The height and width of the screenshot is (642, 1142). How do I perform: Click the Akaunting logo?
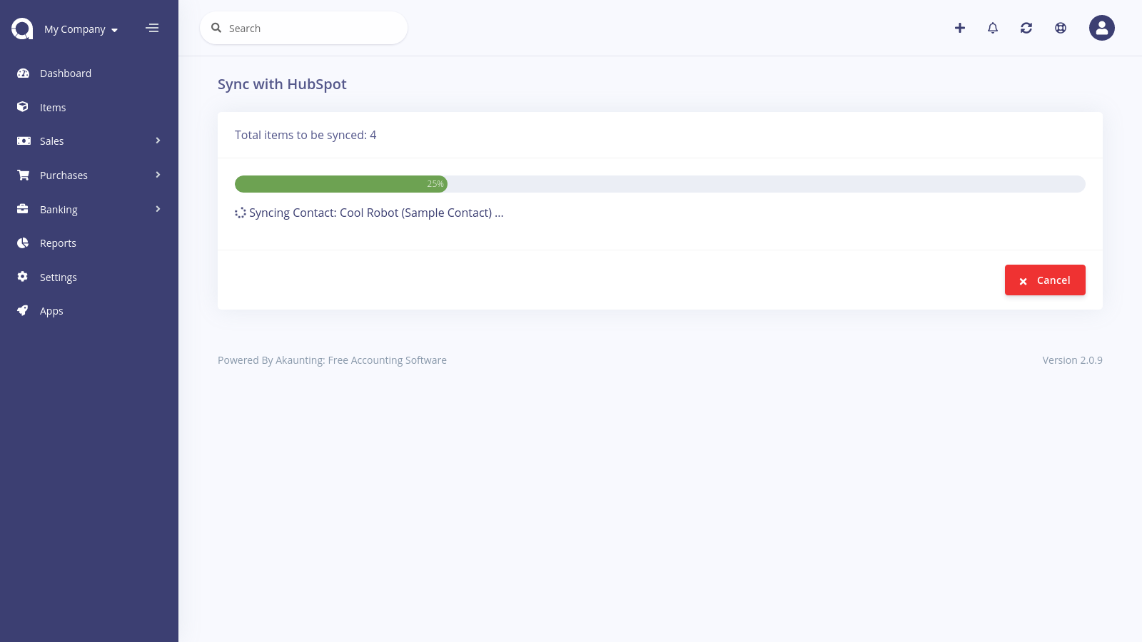(21, 29)
